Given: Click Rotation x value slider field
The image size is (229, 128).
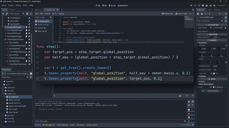Looking at the screenshot, I should (x=202, y=55).
